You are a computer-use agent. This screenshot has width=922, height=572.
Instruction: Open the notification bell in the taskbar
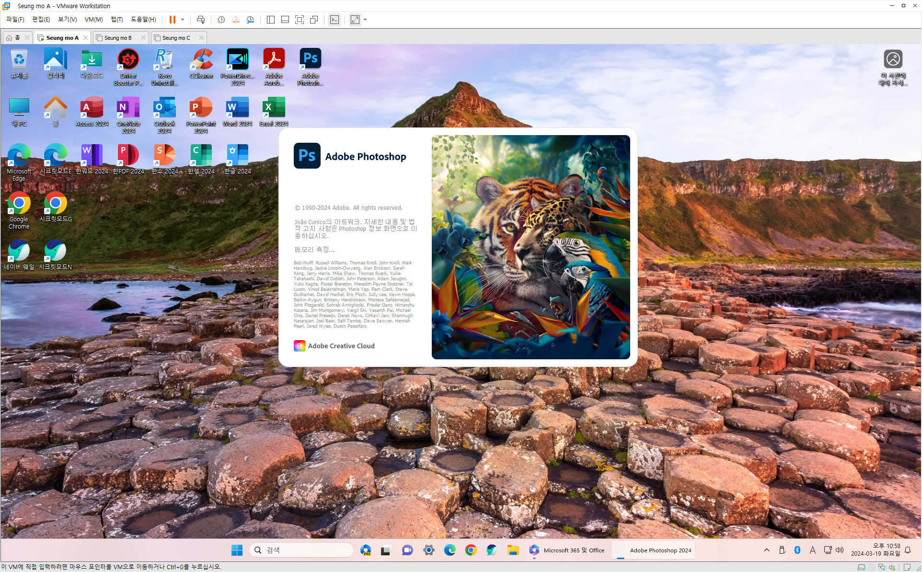tap(908, 550)
